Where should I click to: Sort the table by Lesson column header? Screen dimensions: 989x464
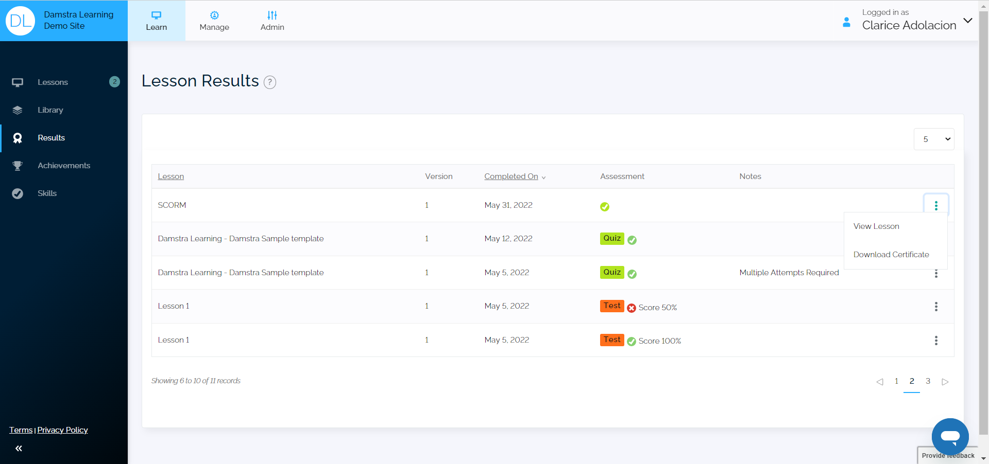[170, 176]
